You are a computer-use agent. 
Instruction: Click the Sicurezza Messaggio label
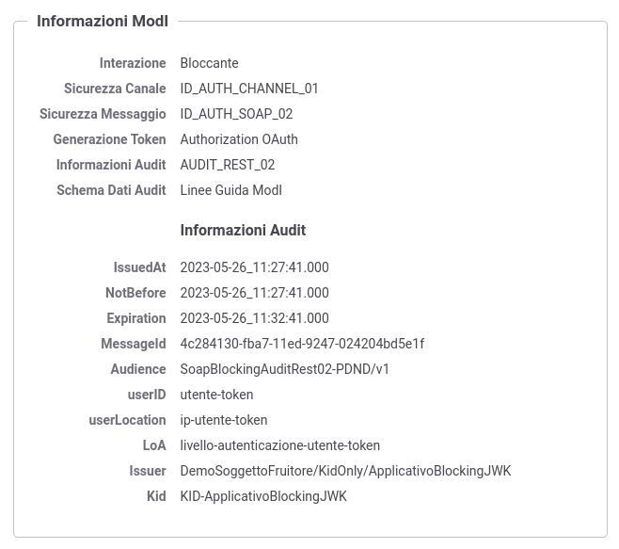pos(103,114)
